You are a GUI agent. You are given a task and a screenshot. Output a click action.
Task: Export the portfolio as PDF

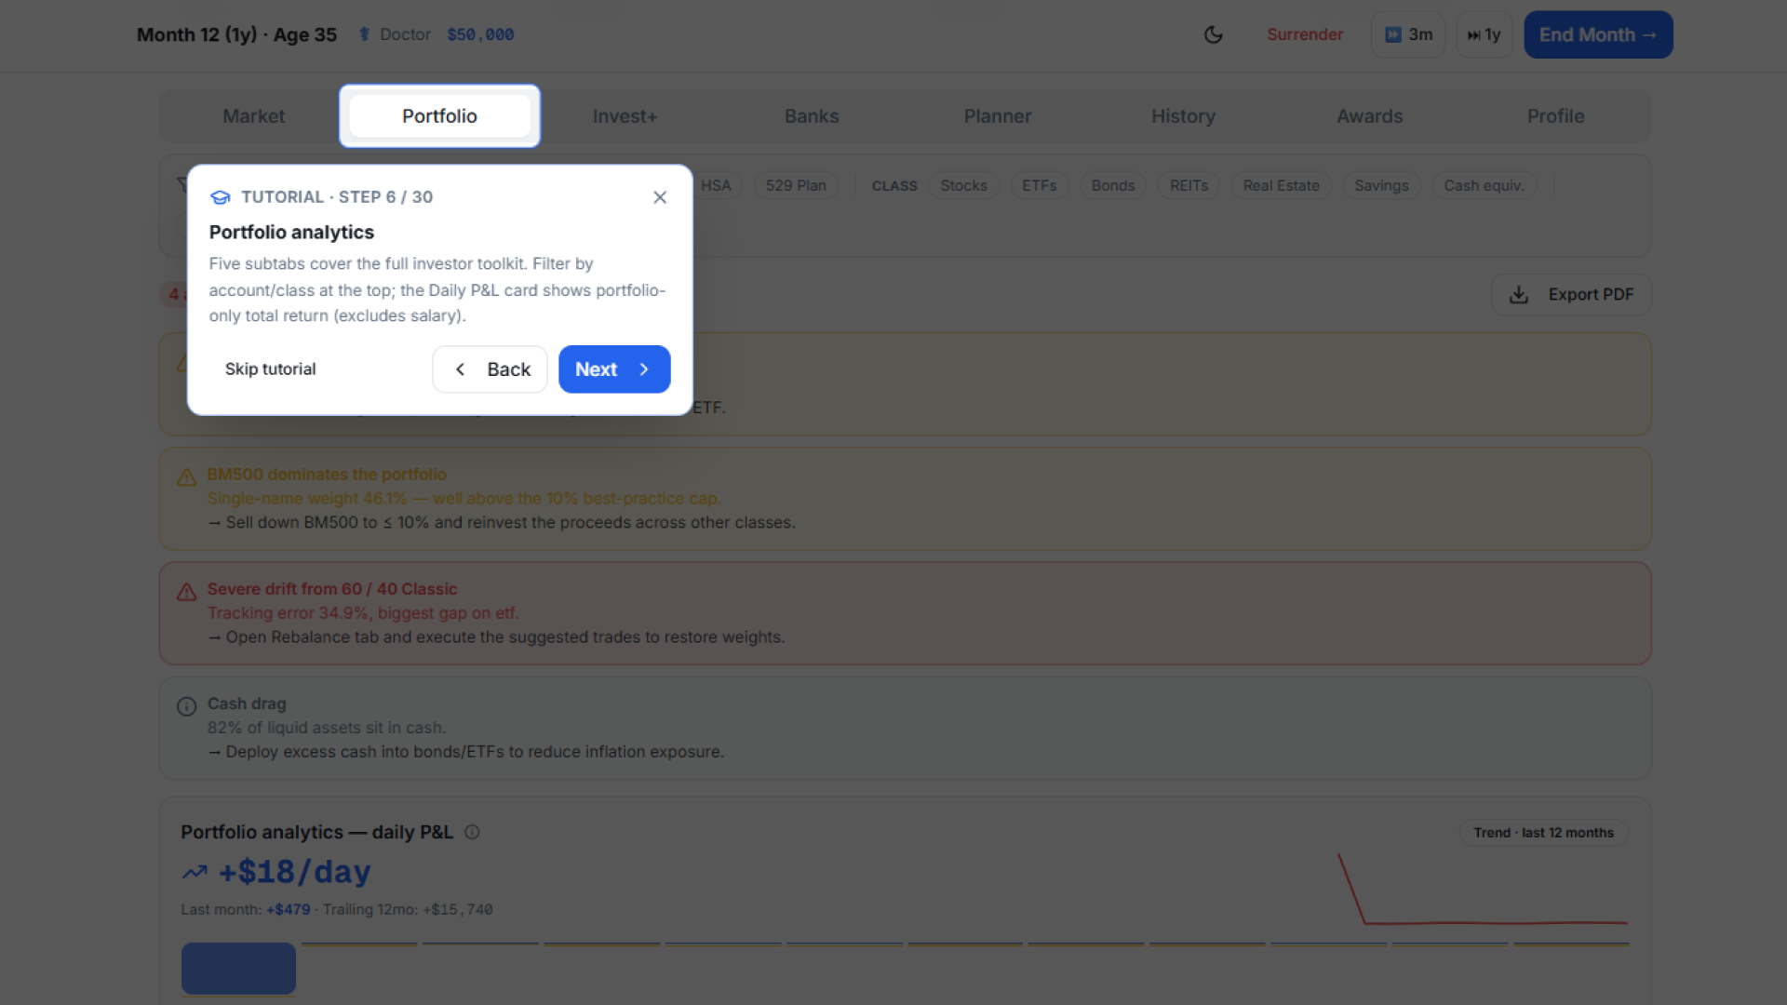tap(1571, 295)
